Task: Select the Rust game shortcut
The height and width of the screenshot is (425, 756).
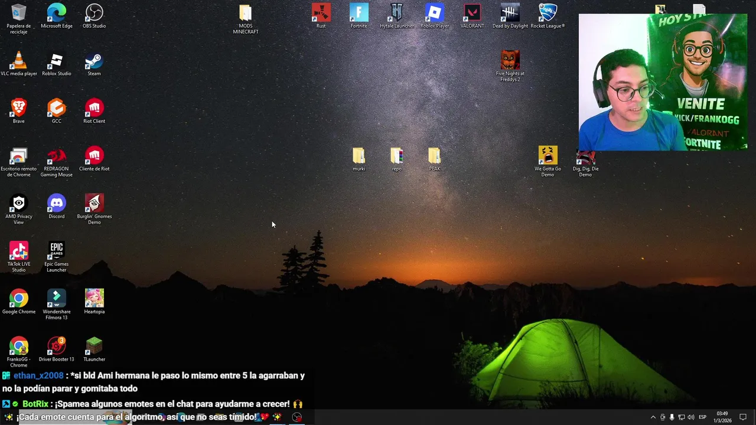Action: [321, 16]
